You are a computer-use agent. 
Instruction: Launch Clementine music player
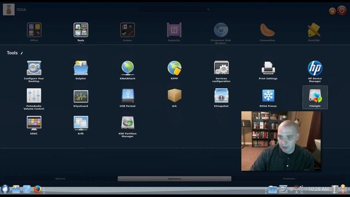[x=267, y=32]
